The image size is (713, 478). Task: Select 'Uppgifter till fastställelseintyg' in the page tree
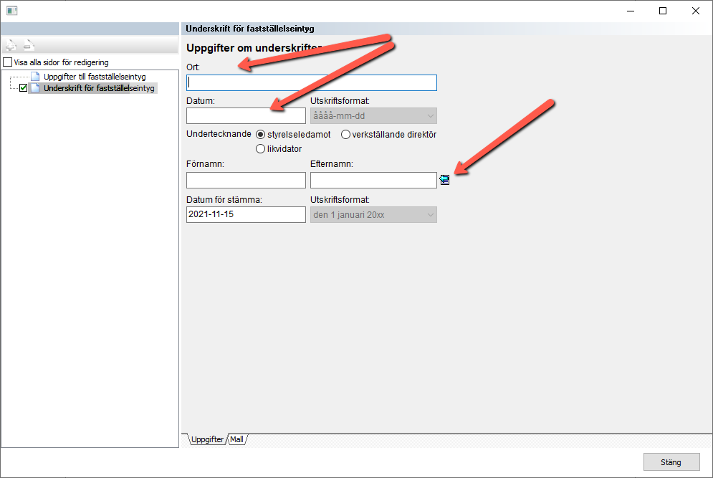(x=95, y=77)
